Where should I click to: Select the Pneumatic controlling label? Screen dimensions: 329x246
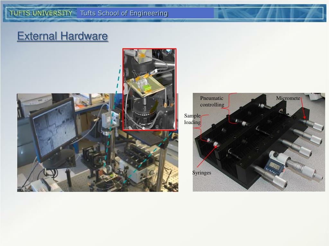pos(212,101)
